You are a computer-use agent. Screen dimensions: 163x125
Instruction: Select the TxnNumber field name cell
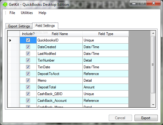pyautogui.click(x=59, y=60)
